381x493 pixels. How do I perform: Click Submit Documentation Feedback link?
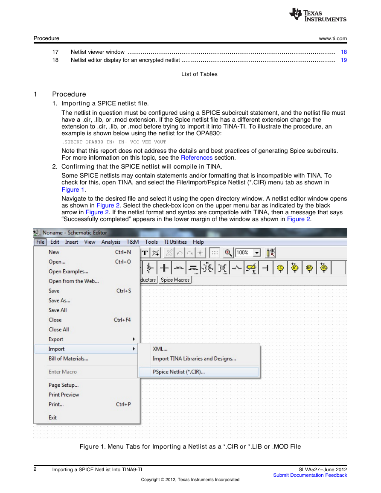pyautogui.click(x=310, y=475)
